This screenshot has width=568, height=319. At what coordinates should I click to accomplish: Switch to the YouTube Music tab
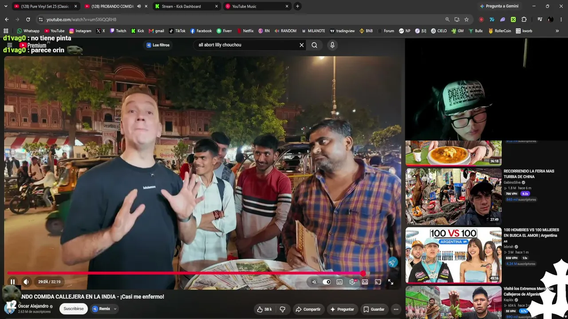point(257,6)
